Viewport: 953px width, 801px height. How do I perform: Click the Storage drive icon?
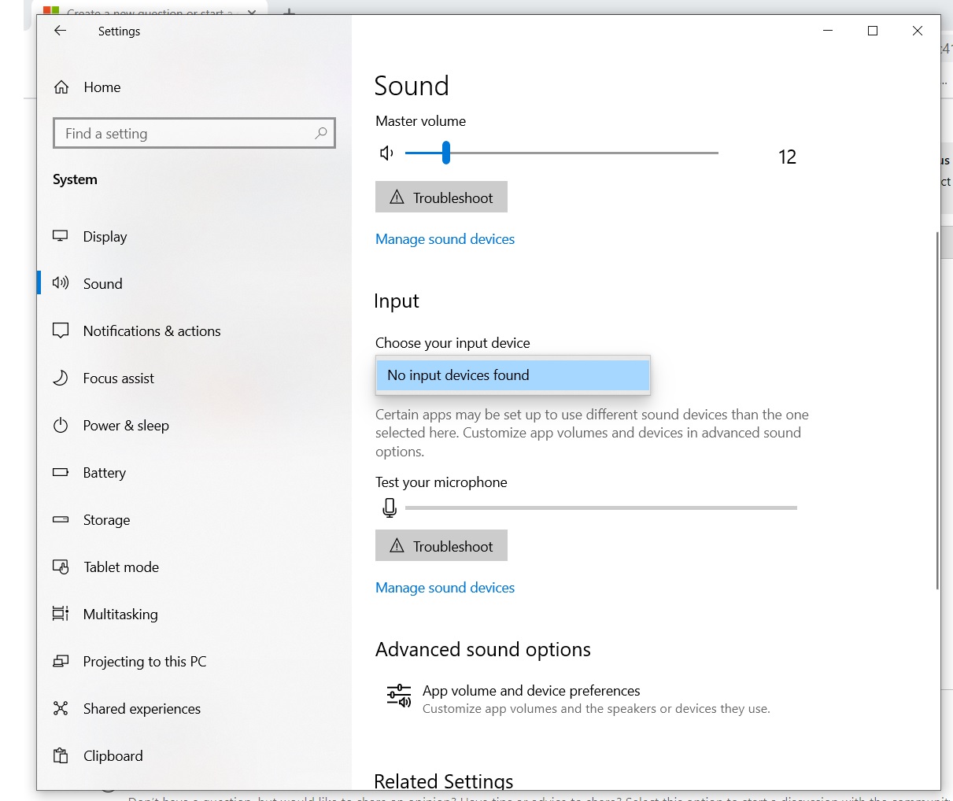61,519
